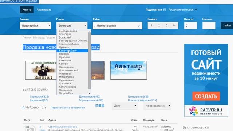Choose Петров Вал in city list
Screen dimensions: 233x131
(x=72, y=93)
